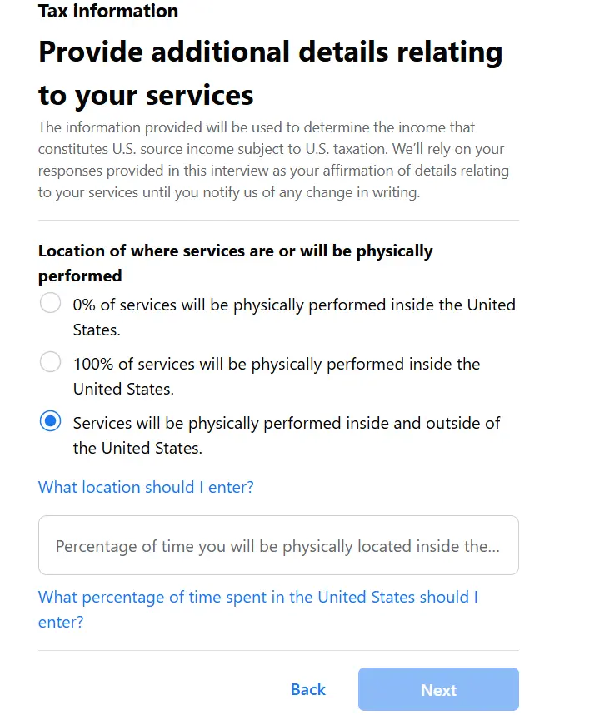Click 'States.' on the 0% option's second line

point(97,330)
